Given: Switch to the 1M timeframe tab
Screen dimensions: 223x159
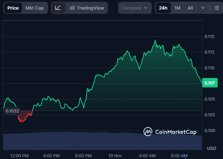Looking at the screenshot, I should click(x=177, y=8).
